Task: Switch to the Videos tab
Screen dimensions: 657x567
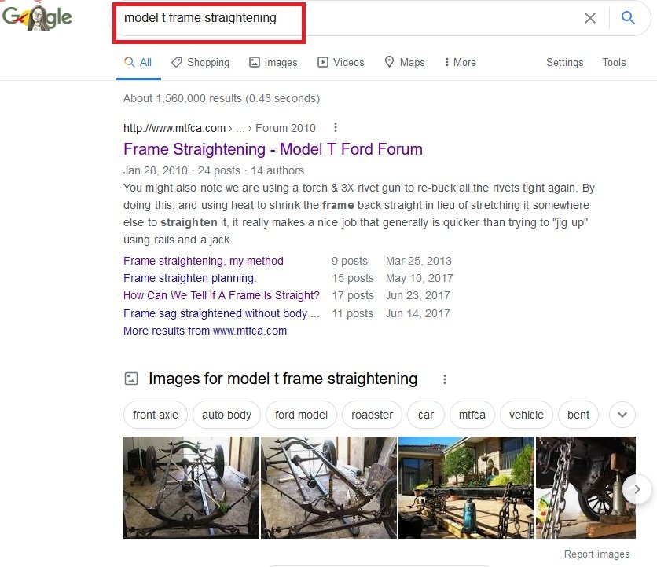Action: pyautogui.click(x=340, y=62)
